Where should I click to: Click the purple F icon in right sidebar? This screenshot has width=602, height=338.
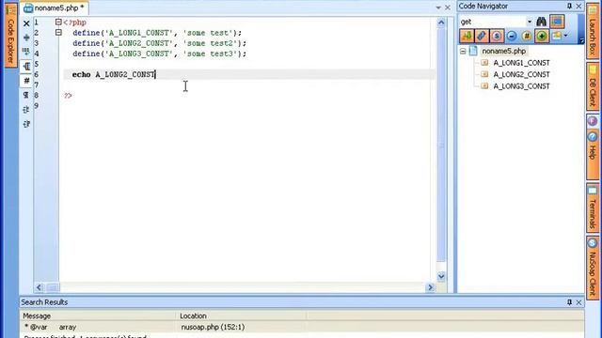[593, 121]
